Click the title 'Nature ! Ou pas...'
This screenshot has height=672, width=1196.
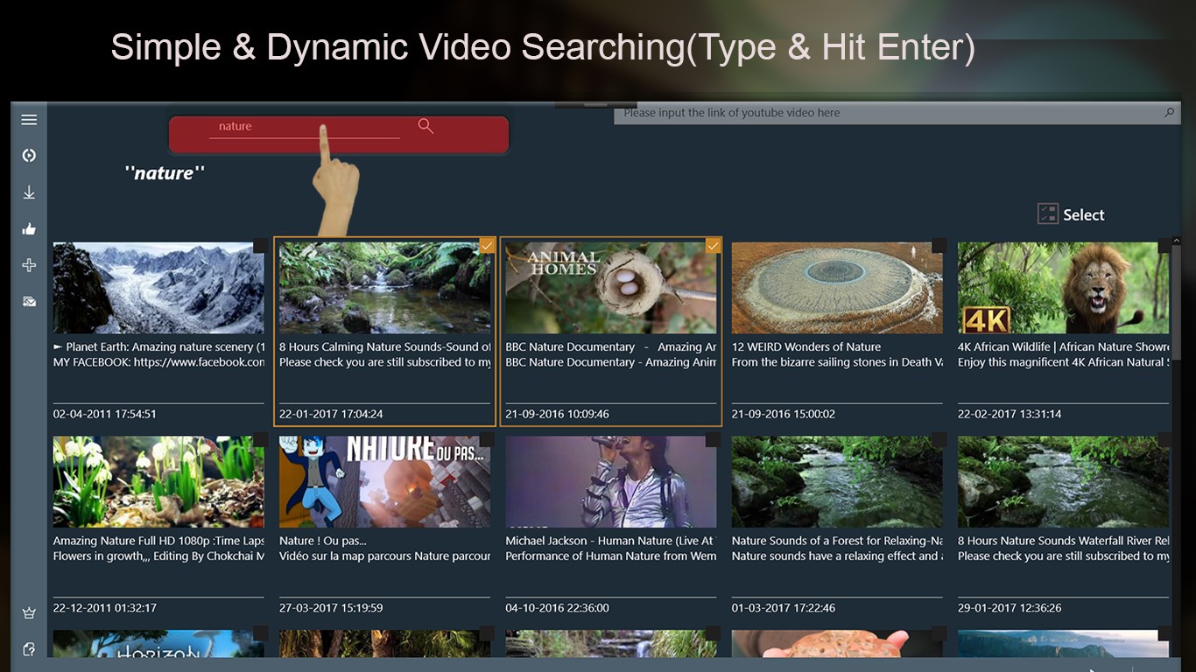323,541
